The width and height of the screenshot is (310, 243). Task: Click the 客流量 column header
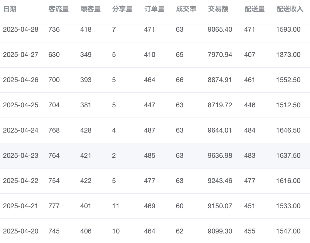[58, 9]
